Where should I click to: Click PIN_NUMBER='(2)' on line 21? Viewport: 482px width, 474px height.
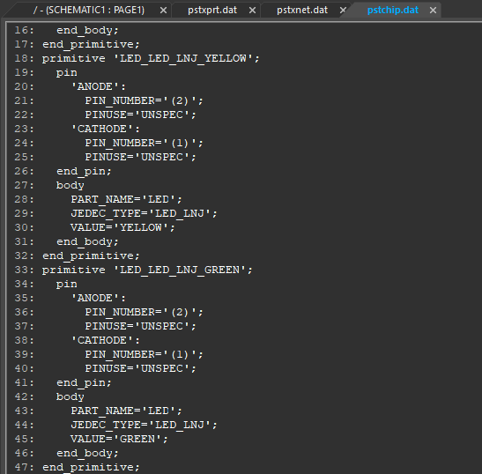pyautogui.click(x=144, y=100)
